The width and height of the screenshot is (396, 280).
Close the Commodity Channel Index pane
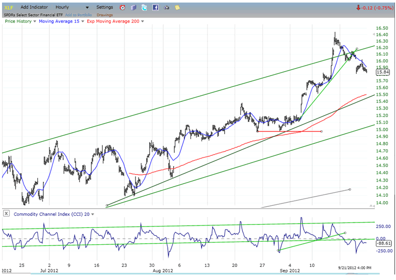6,214
